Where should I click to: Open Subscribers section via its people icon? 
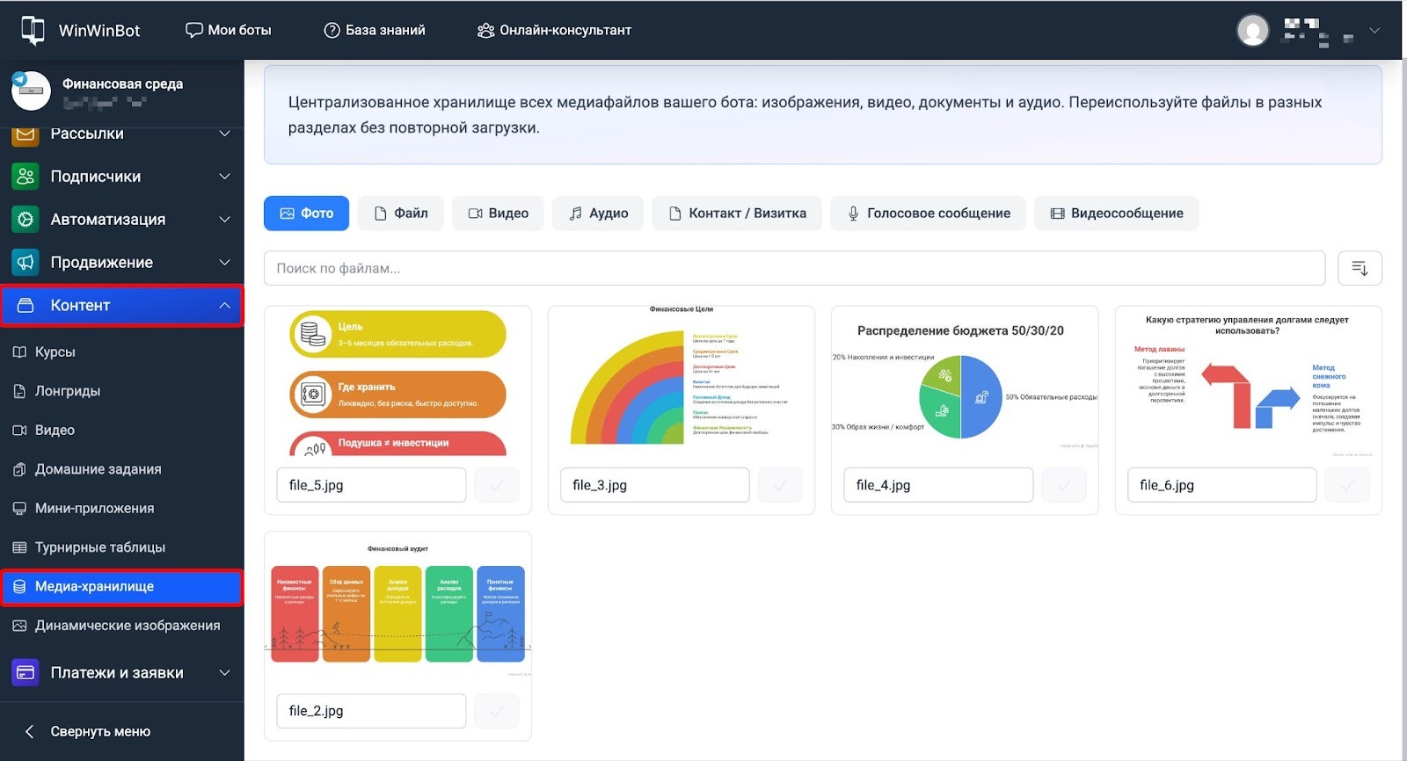click(26, 177)
